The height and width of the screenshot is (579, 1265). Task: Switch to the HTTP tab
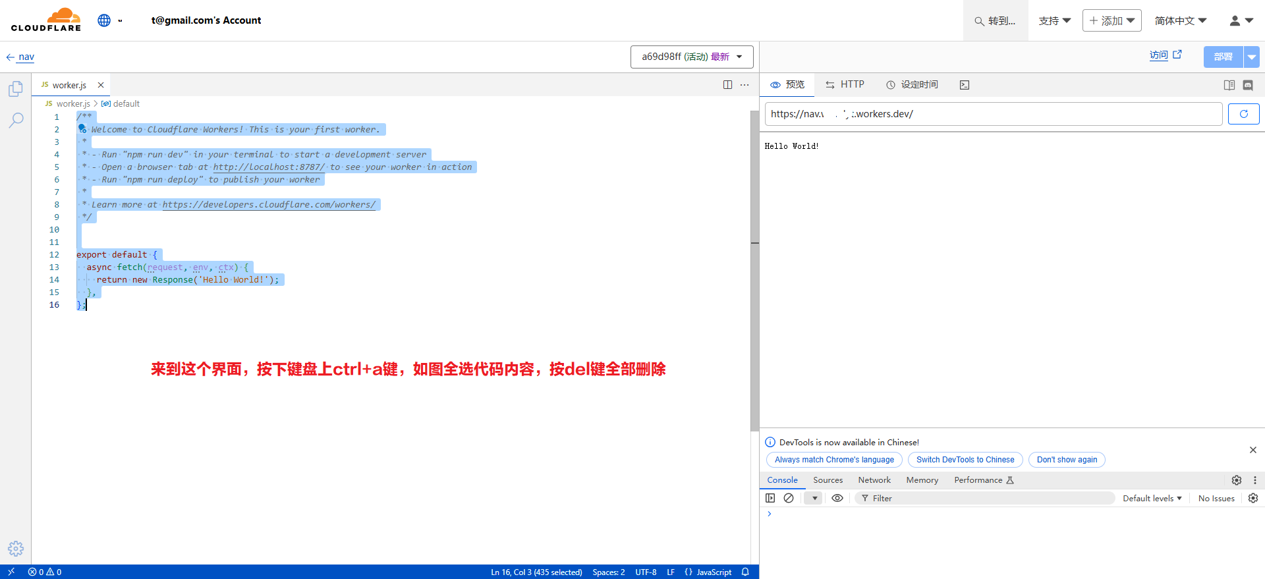(845, 85)
